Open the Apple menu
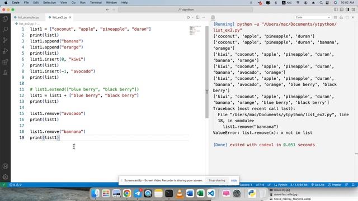This screenshot has width=358, height=201. [6, 2]
